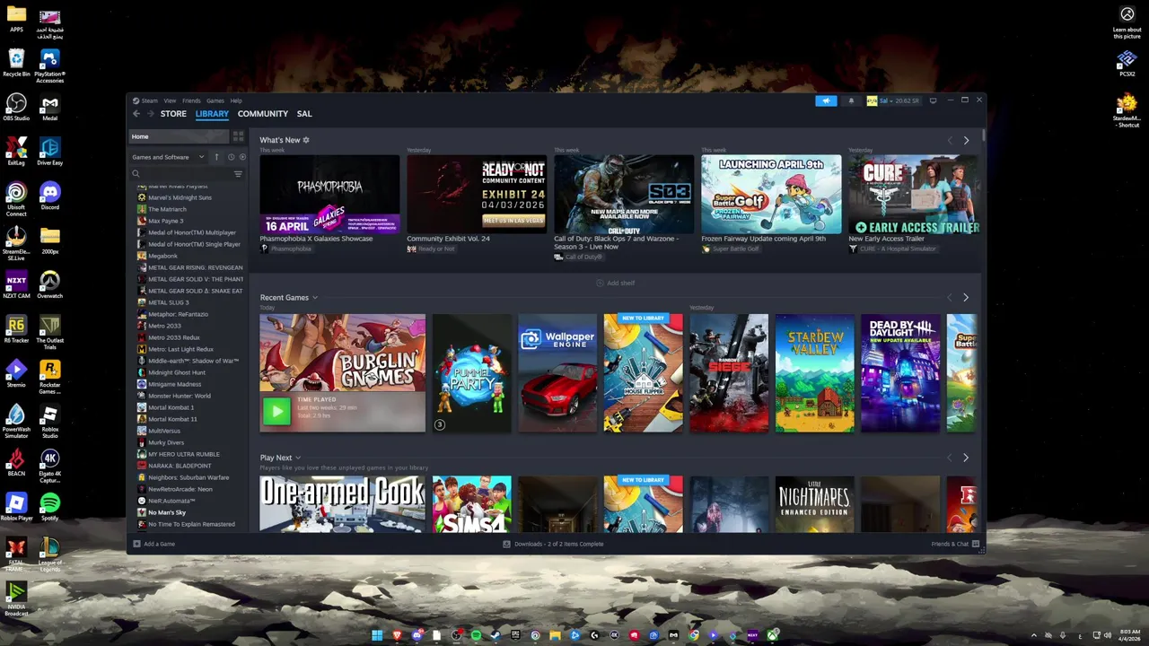Select NARAKA: BLADEPOINT in the library list
The width and height of the screenshot is (1149, 646).
coord(180,466)
